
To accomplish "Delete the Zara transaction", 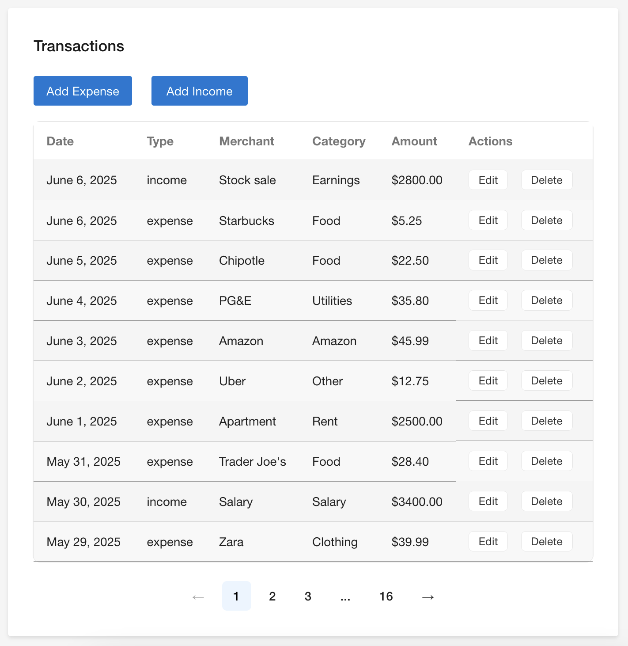I will (x=547, y=542).
